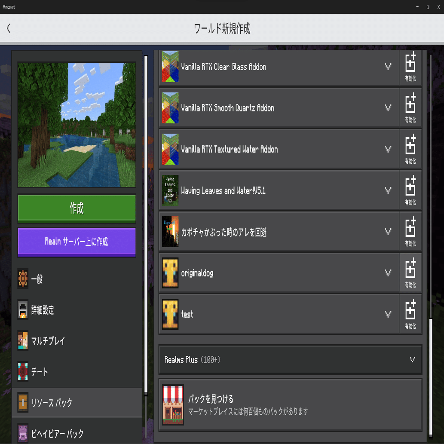
Task: Open the 詳細設定 tab
Action: 77,310
